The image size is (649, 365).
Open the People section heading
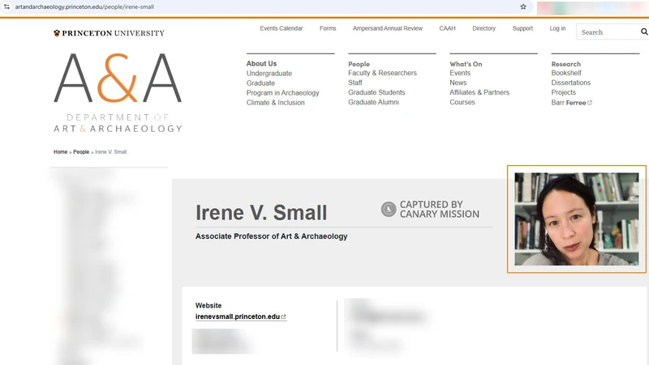pyautogui.click(x=359, y=64)
